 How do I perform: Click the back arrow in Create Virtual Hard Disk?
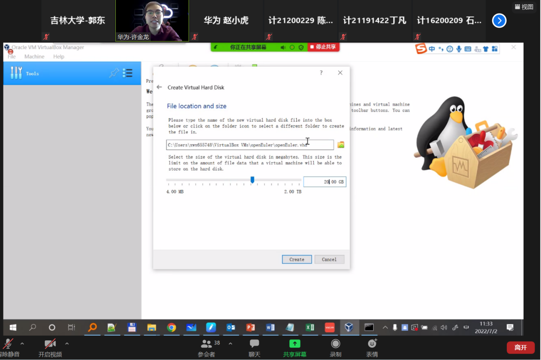point(159,87)
